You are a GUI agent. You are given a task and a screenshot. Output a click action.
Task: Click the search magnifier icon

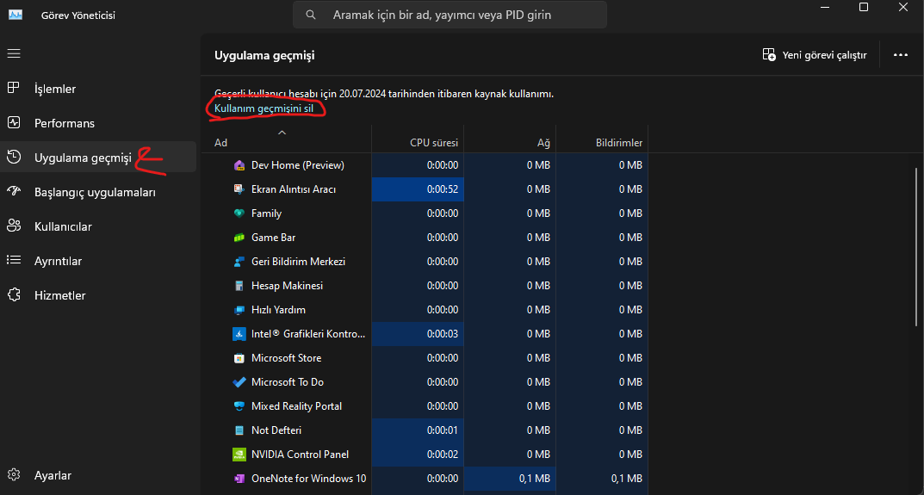[311, 15]
